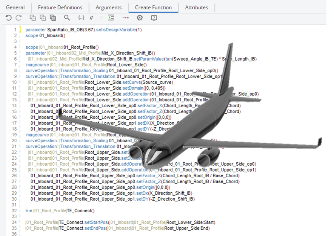The height and width of the screenshot is (236, 334).
Task: Click the collapse-all minus icon
Action: (32, 18)
